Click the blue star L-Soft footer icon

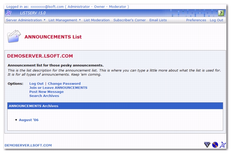tap(223, 145)
